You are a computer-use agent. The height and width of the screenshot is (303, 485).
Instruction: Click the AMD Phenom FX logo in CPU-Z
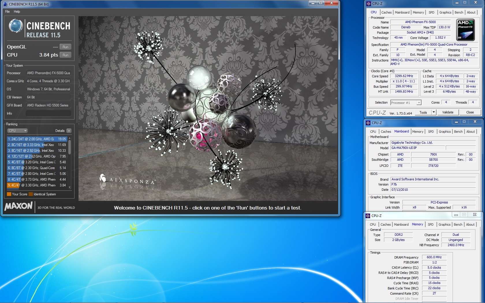(465, 30)
